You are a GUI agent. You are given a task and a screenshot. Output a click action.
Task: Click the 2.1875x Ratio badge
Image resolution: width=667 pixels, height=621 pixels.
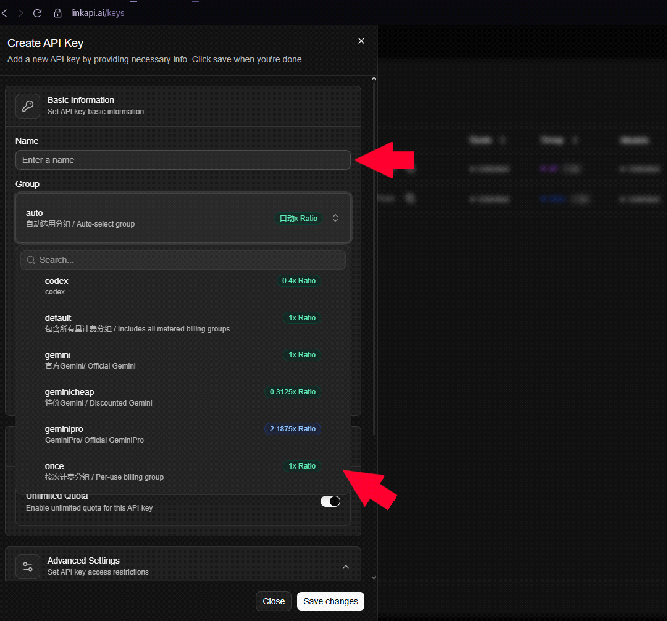293,429
